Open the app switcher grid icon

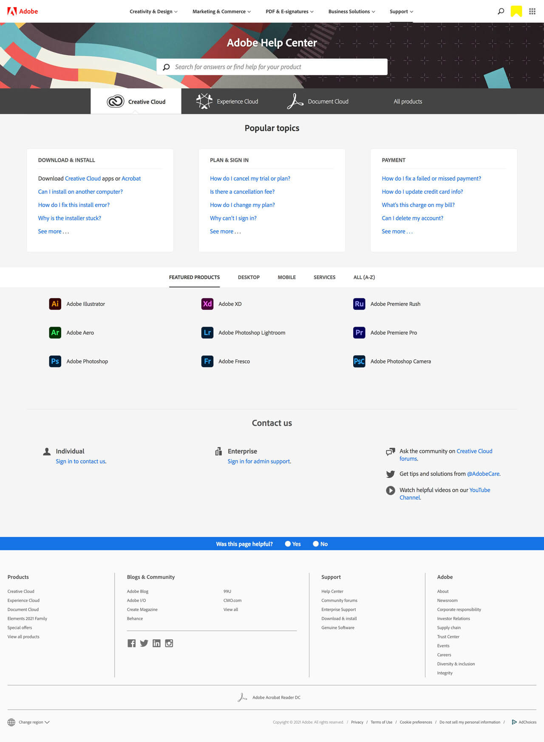pos(532,11)
